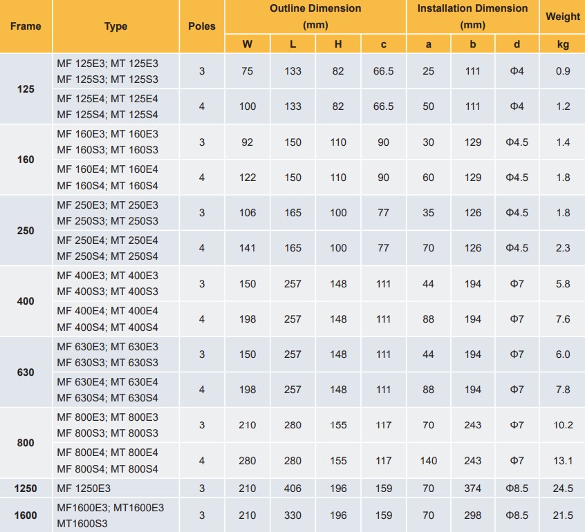Click the 0.9 weight value
Screen dimensions: 585x532
(563, 71)
